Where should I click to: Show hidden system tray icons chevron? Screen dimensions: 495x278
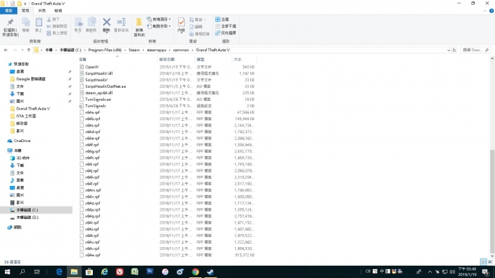[430, 272]
